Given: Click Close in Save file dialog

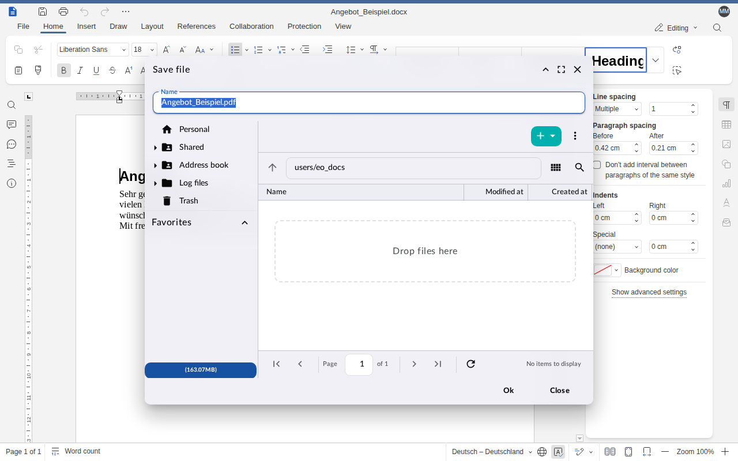Looking at the screenshot, I should point(560,390).
